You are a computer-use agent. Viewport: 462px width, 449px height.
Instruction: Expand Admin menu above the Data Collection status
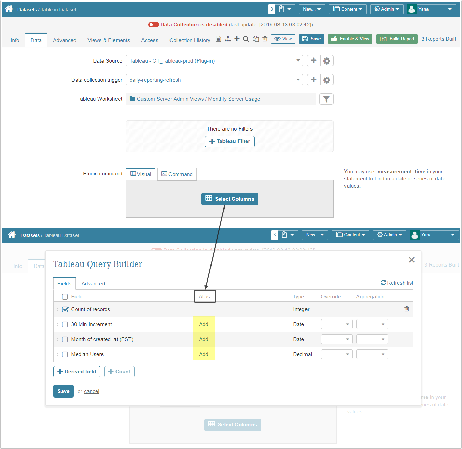point(387,9)
